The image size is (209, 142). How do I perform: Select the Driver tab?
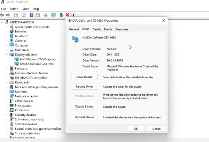85,29
